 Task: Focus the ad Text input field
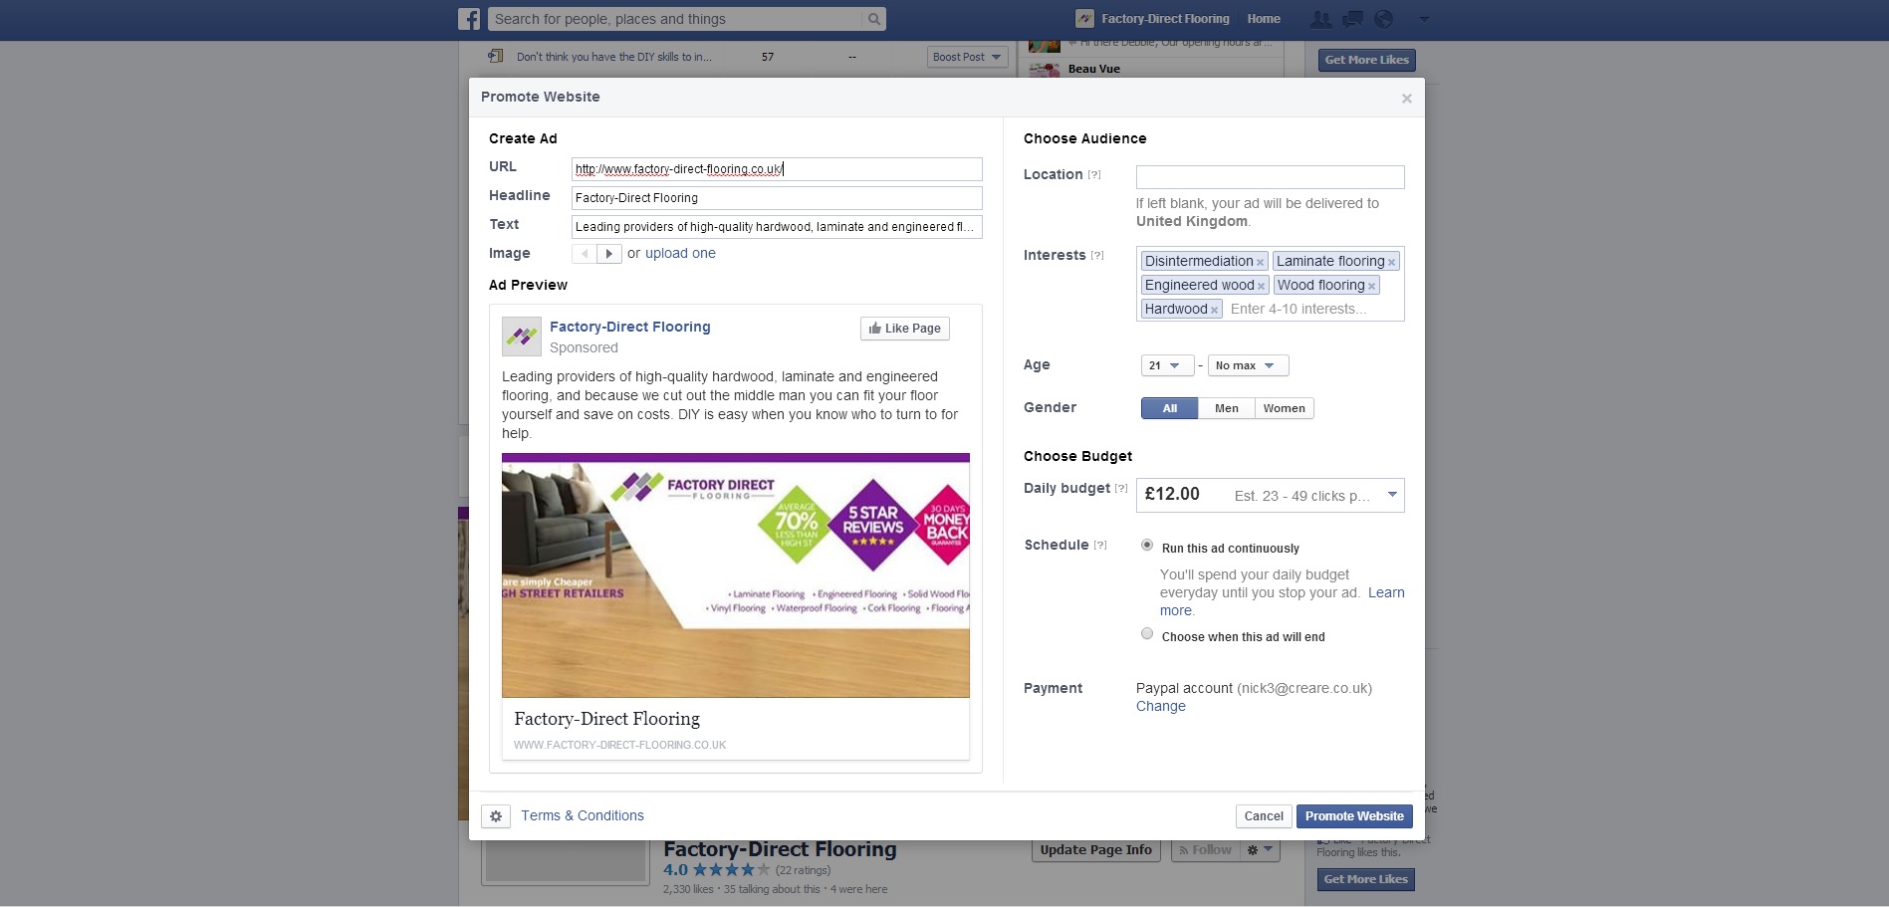pos(777,227)
